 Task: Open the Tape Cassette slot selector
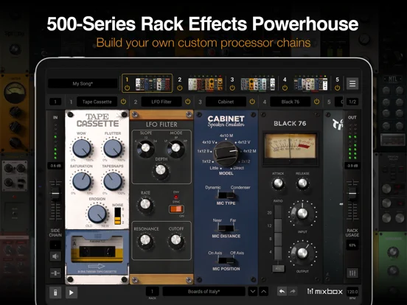pos(97,102)
